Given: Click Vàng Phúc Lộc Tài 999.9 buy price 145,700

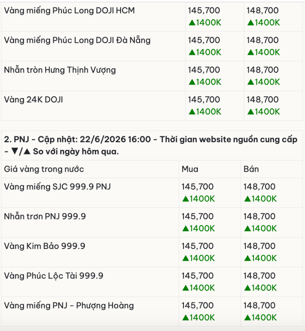Looking at the screenshot, I should pyautogui.click(x=198, y=276).
